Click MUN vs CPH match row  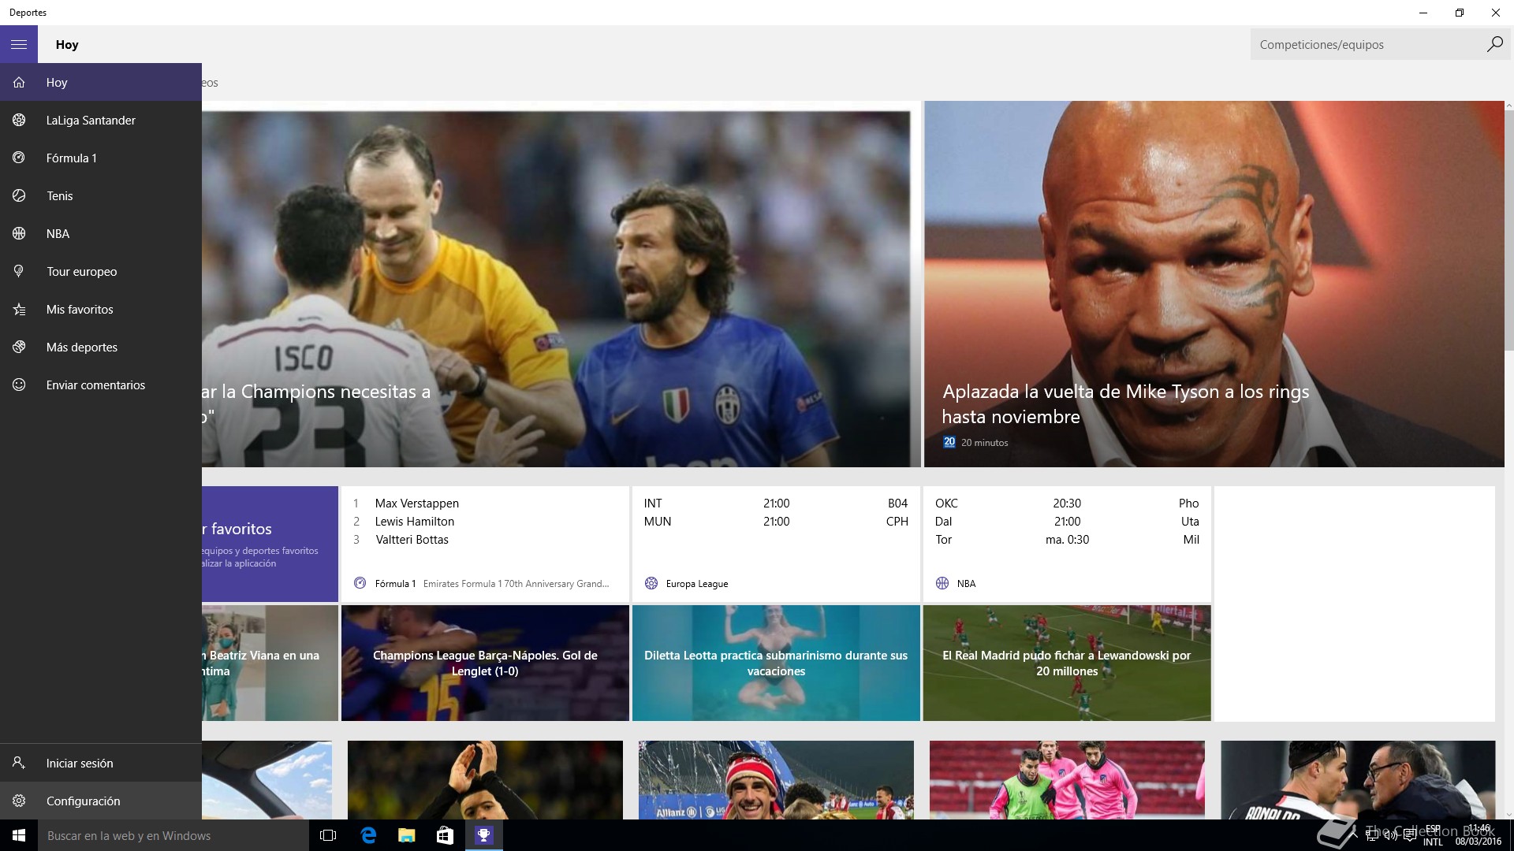point(776,521)
